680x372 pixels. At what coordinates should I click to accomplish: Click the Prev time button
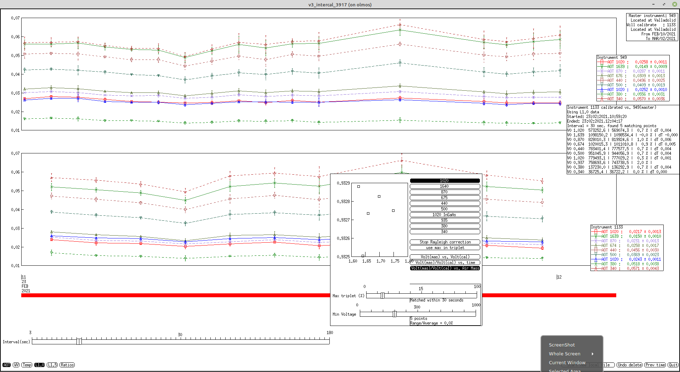point(655,365)
